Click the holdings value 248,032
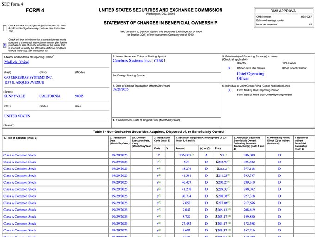 (x=249, y=189)
